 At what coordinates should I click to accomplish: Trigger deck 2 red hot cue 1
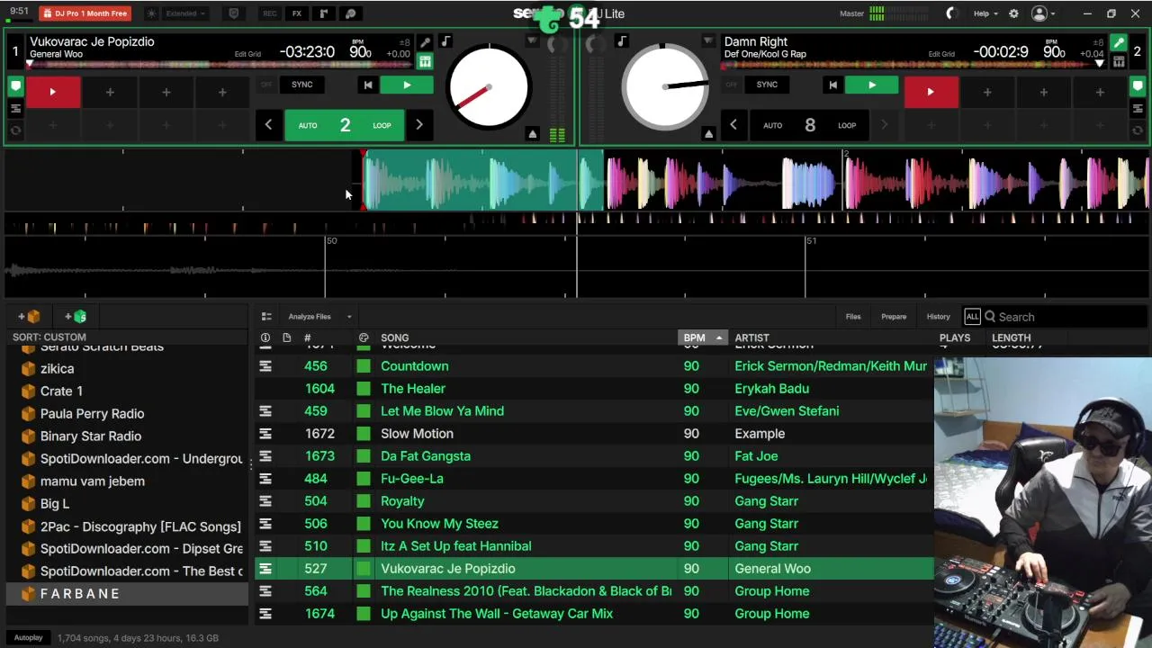931,92
